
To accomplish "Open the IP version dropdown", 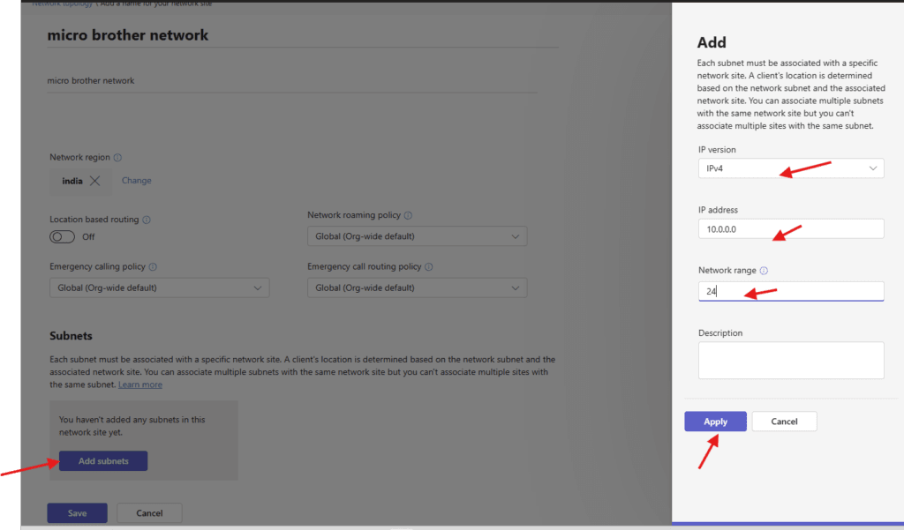I will 790,168.
